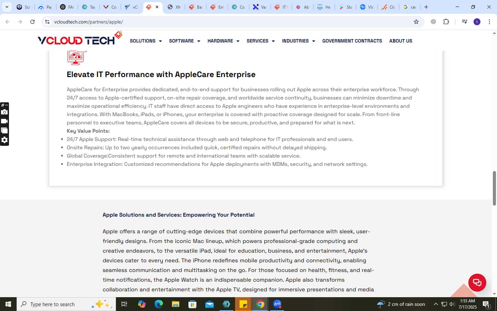The width and height of the screenshot is (497, 311).
Task: Click the video record icon in side toolbar
Action: (4, 121)
